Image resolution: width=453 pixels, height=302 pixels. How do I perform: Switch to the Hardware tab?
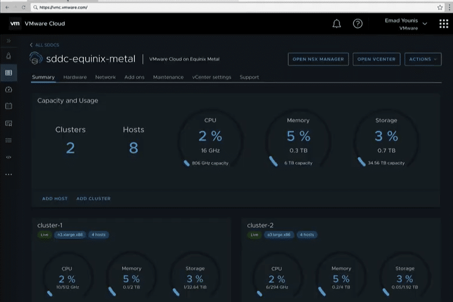[x=75, y=77]
